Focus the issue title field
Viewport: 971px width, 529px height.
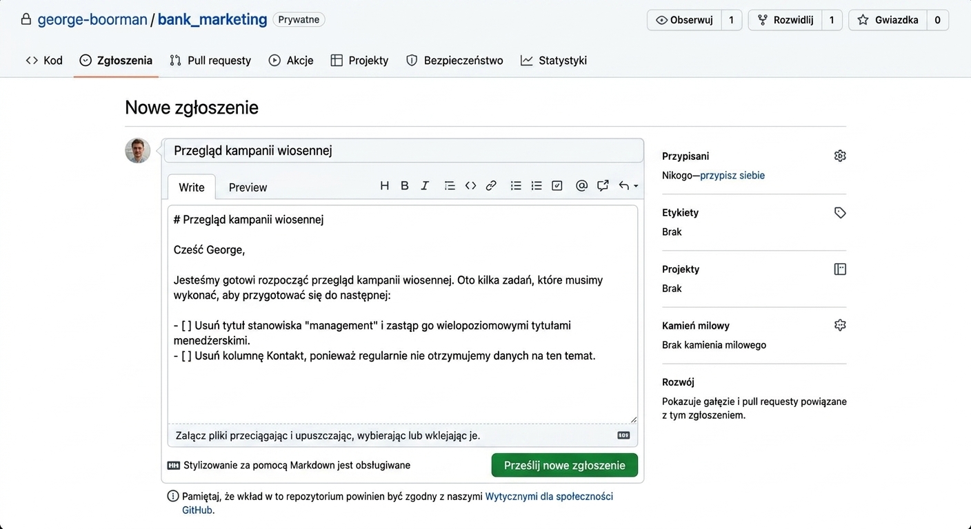coord(403,151)
